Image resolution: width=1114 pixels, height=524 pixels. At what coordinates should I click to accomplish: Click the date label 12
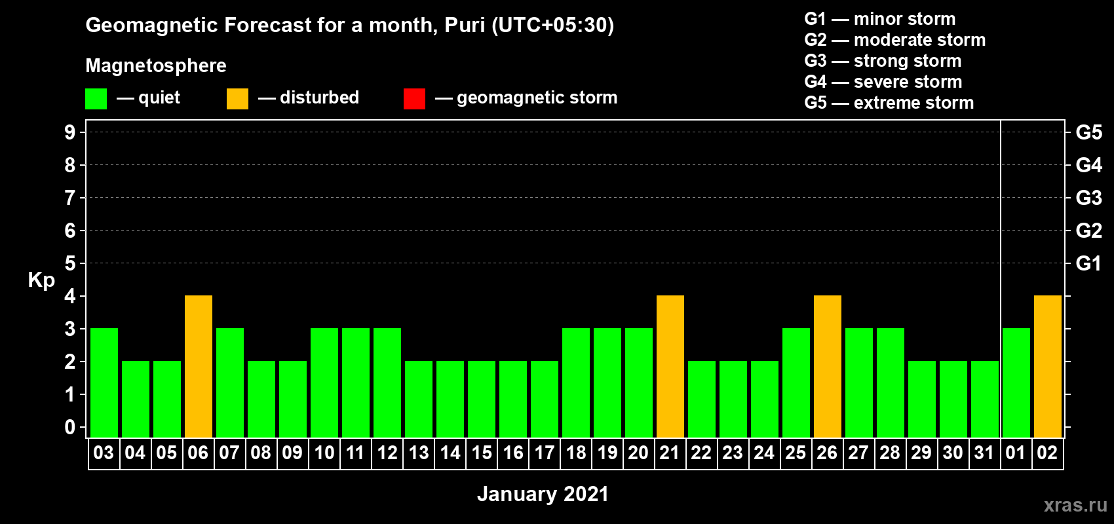tap(387, 453)
